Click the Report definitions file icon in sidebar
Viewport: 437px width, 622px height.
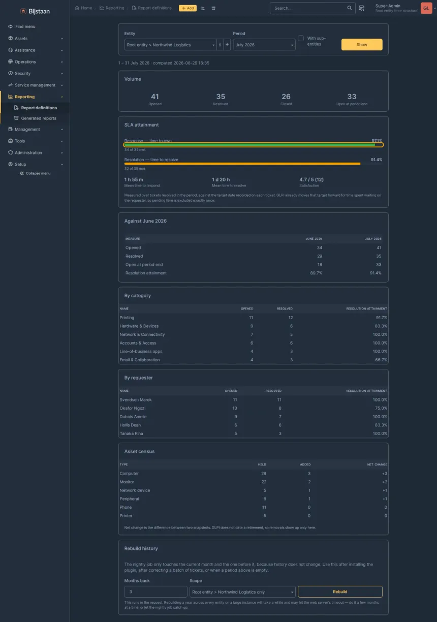pyautogui.click(x=16, y=108)
